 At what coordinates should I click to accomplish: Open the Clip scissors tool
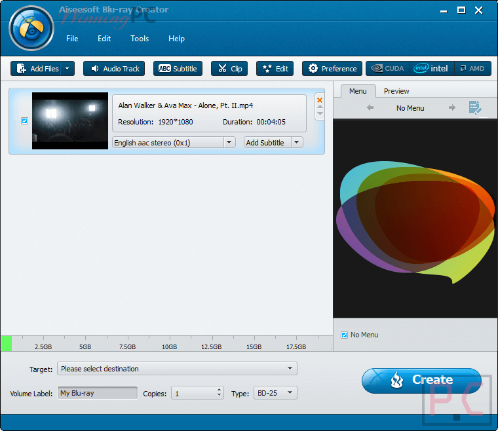229,69
